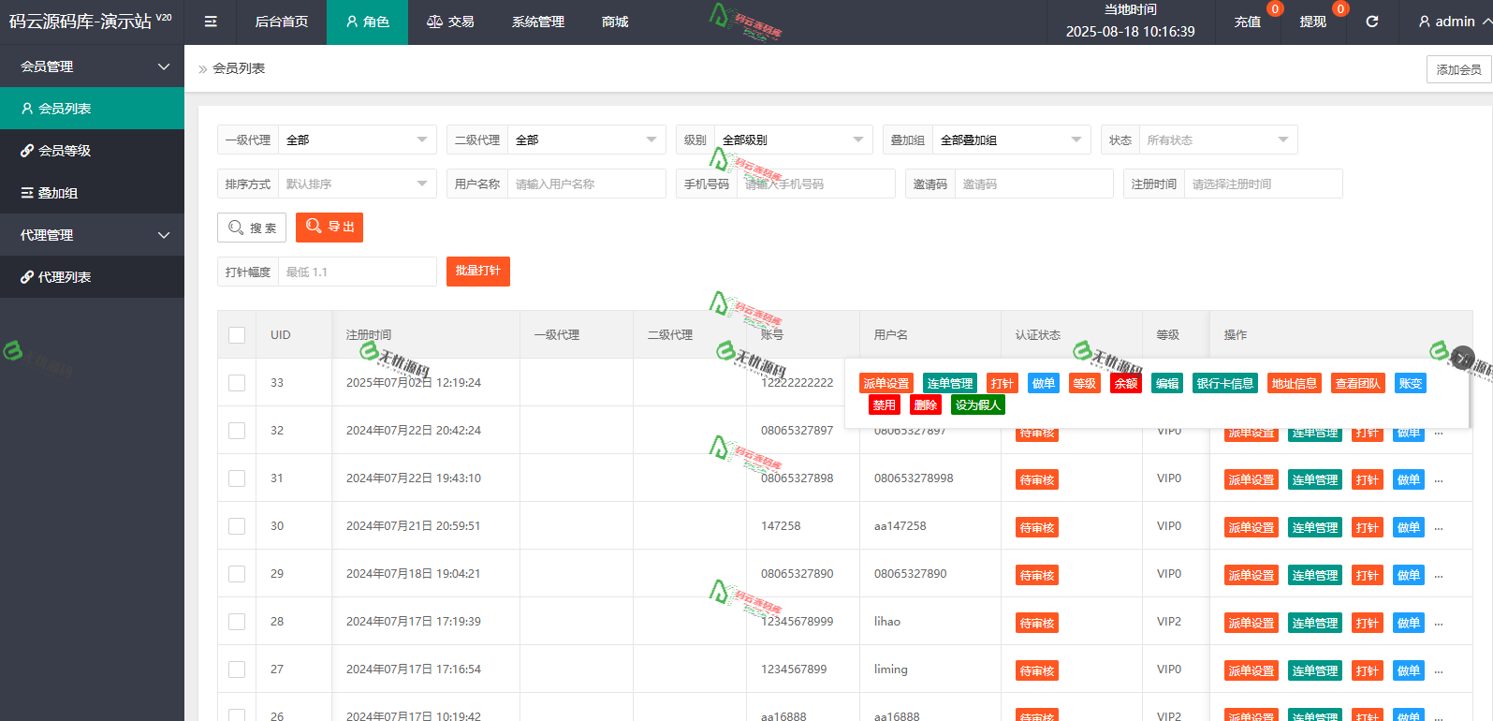Click the 搜索 search button

(252, 228)
